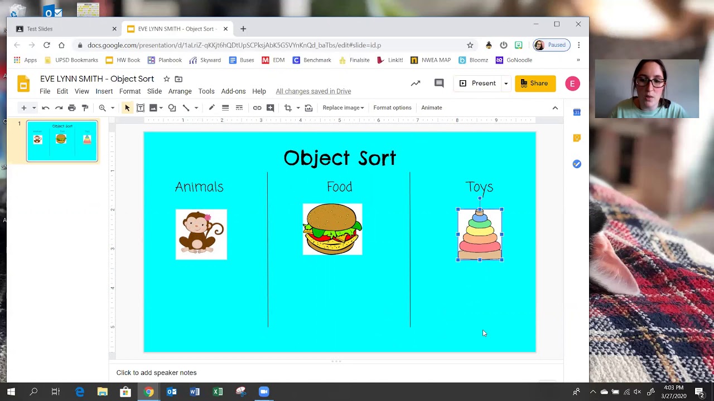Click the Insert image toolbar icon
714x401 pixels.
pyautogui.click(x=153, y=107)
